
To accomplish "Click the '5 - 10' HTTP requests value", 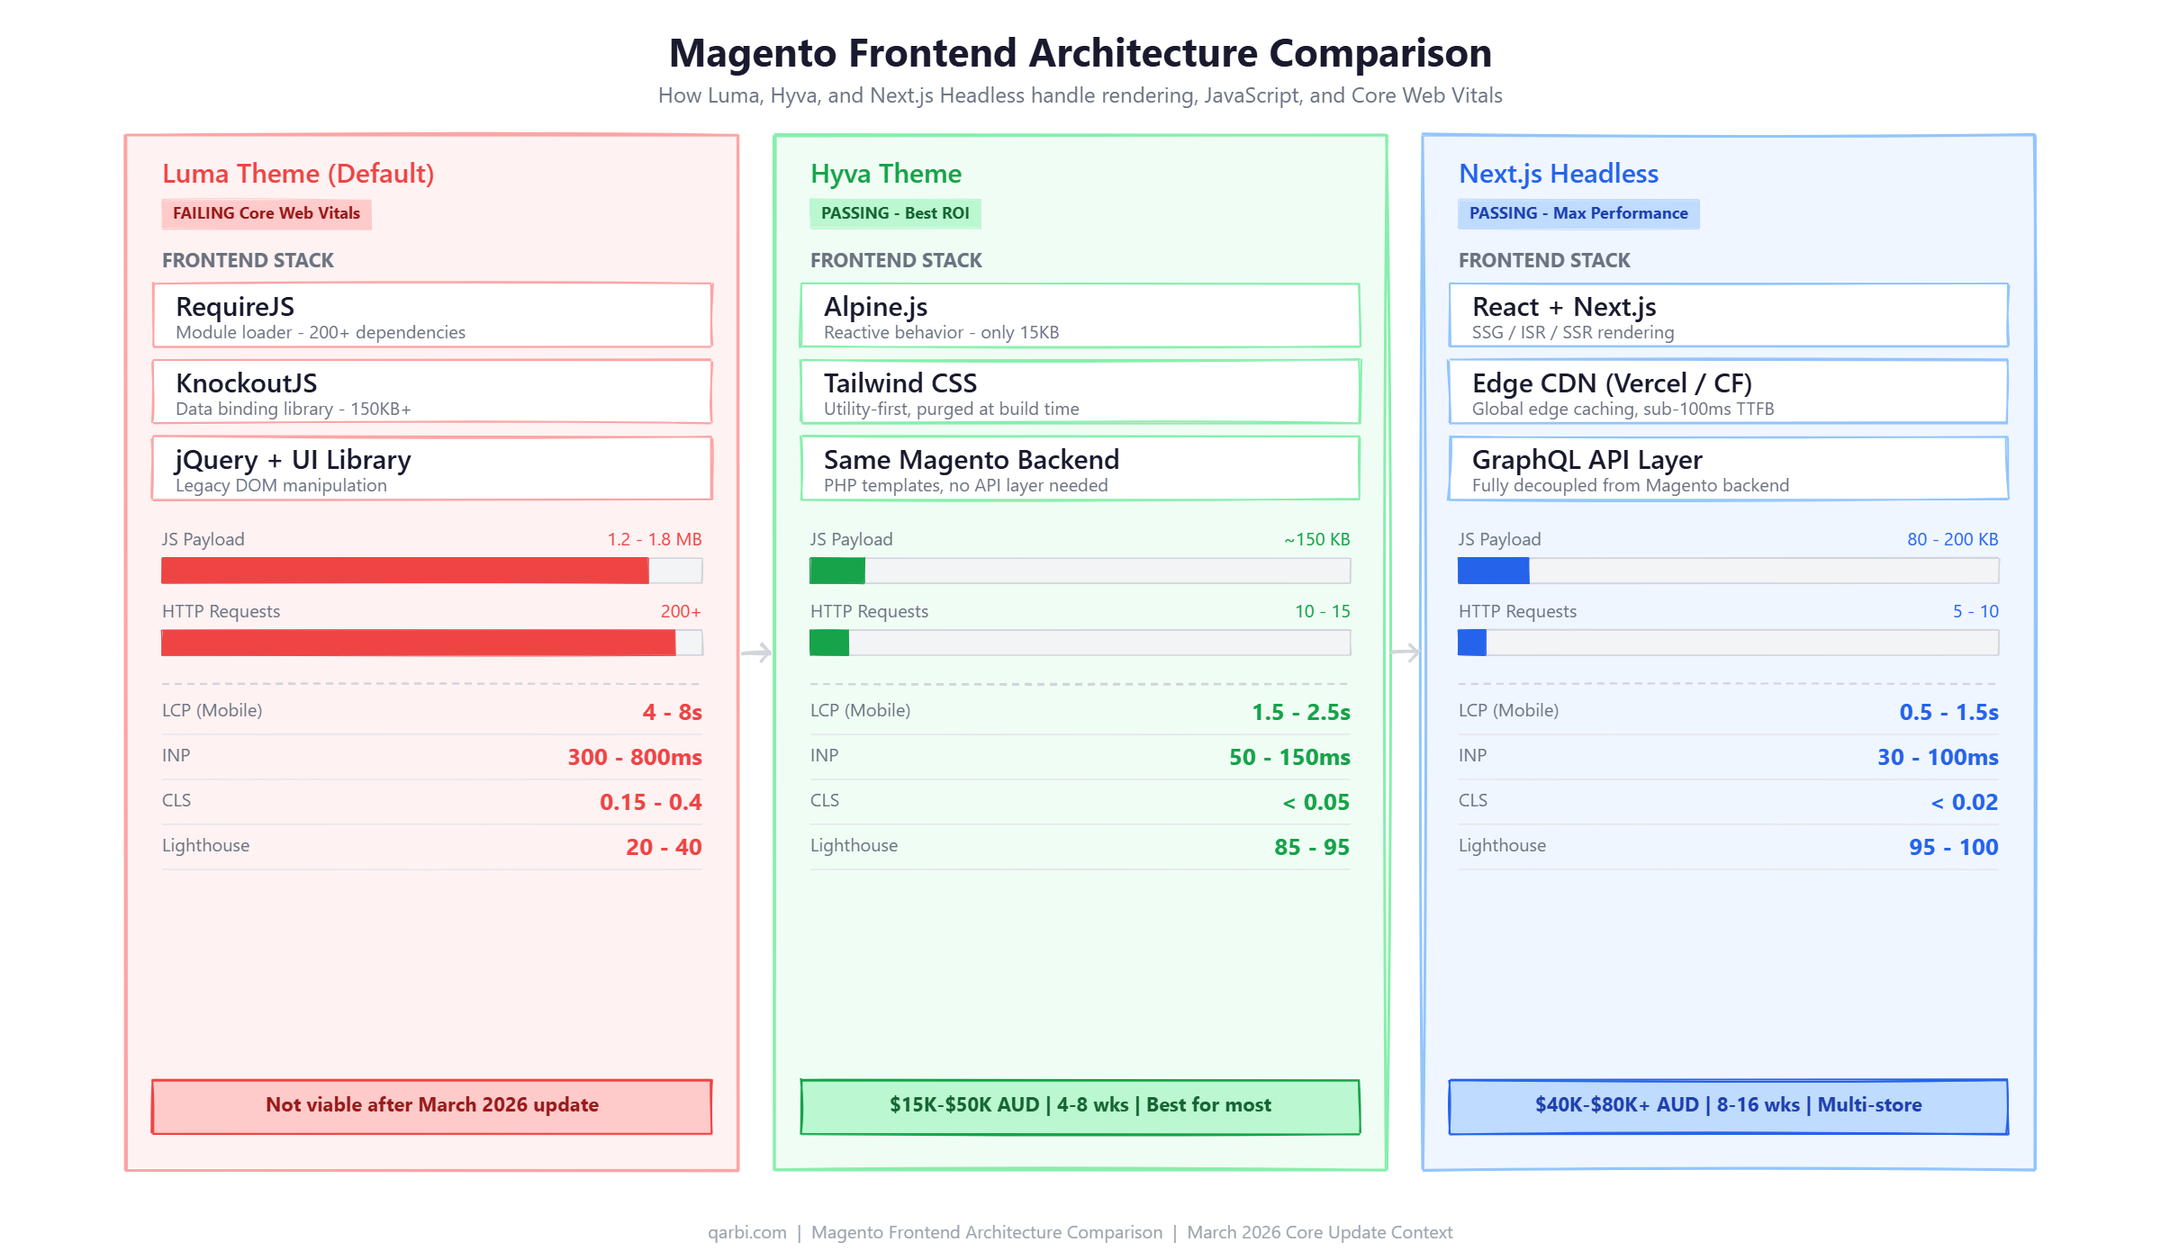I will (x=1976, y=611).
